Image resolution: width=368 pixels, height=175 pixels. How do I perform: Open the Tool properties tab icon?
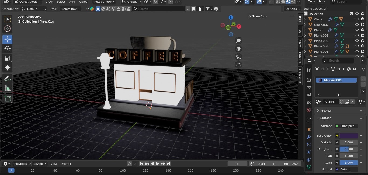coord(309,70)
